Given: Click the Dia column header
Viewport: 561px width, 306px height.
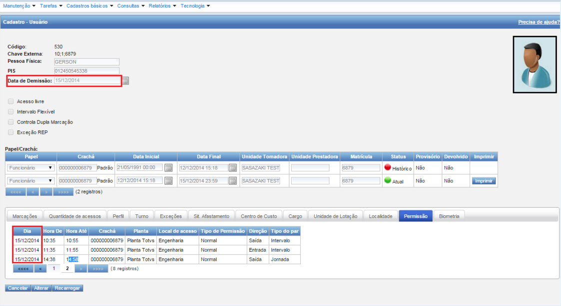Looking at the screenshot, I should [27, 231].
